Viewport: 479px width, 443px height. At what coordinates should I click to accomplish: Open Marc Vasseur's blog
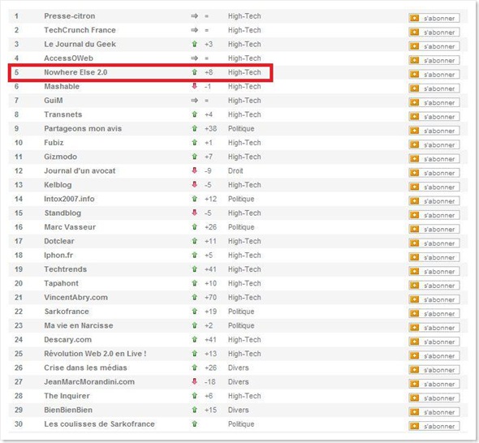(x=70, y=227)
